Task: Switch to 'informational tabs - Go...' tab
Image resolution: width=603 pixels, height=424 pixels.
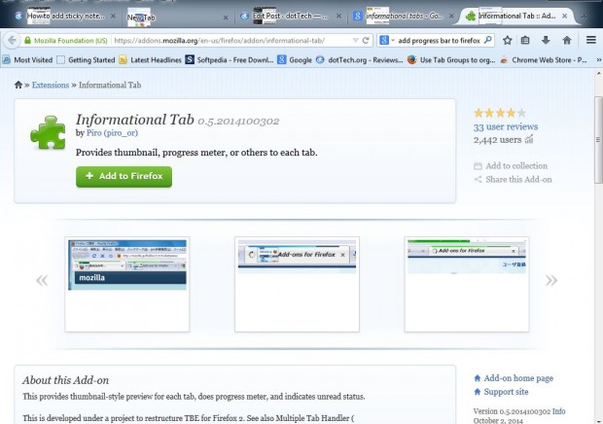Action: coord(403,17)
